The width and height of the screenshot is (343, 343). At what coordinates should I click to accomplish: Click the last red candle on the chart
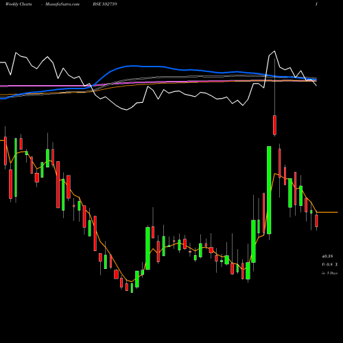click(x=316, y=221)
